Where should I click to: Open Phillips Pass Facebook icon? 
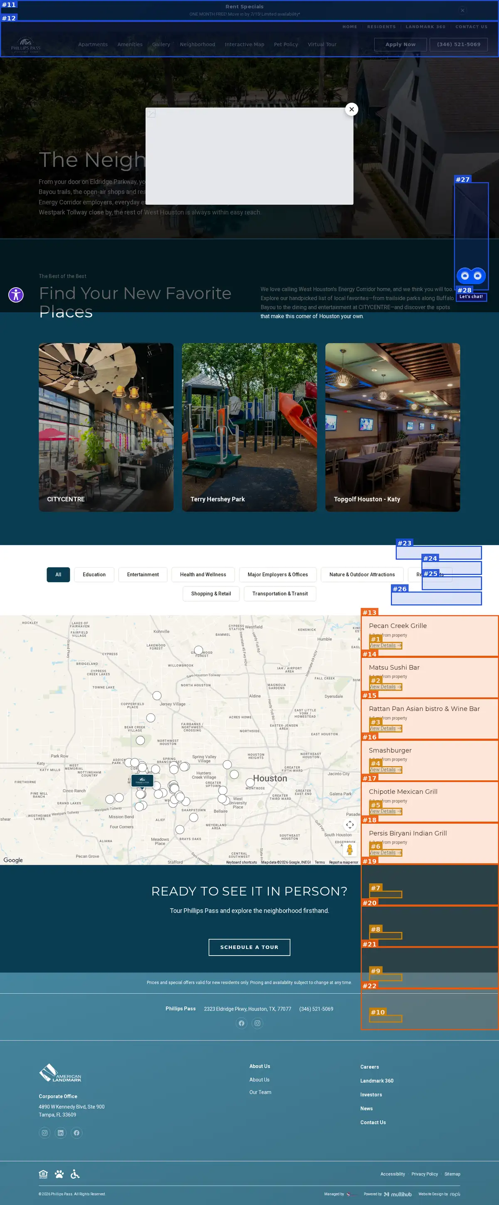pyautogui.click(x=241, y=1023)
